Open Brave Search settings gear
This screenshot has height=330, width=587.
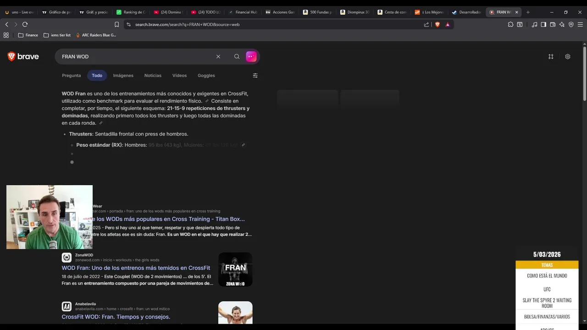[568, 56]
